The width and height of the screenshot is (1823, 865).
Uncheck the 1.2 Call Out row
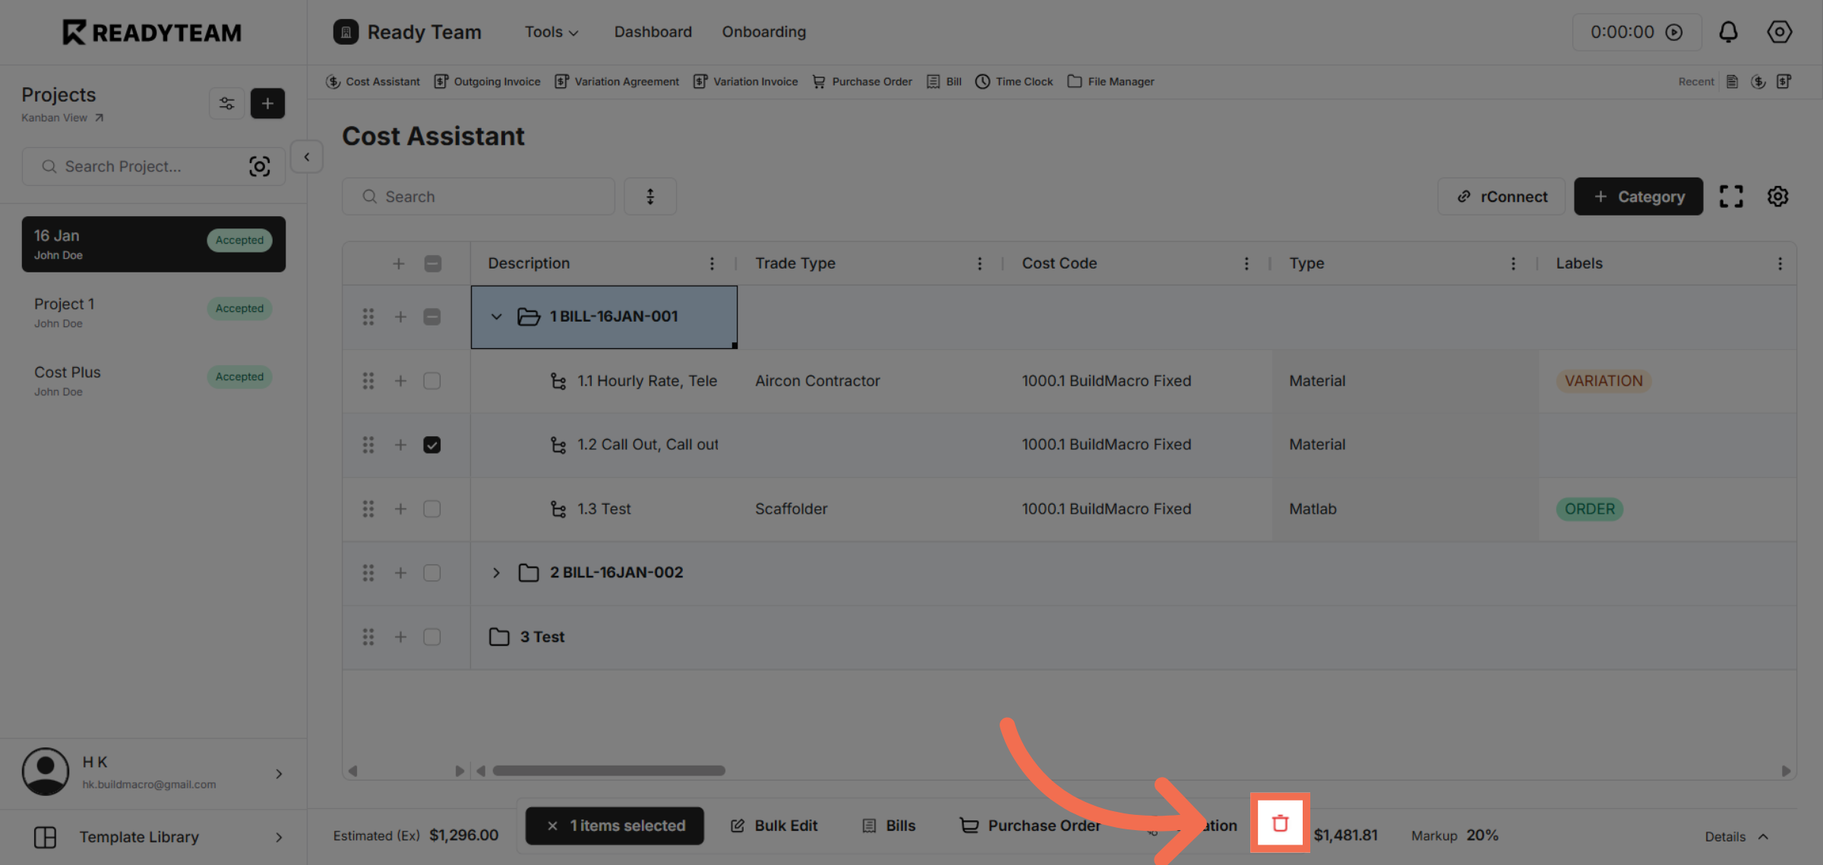432,445
